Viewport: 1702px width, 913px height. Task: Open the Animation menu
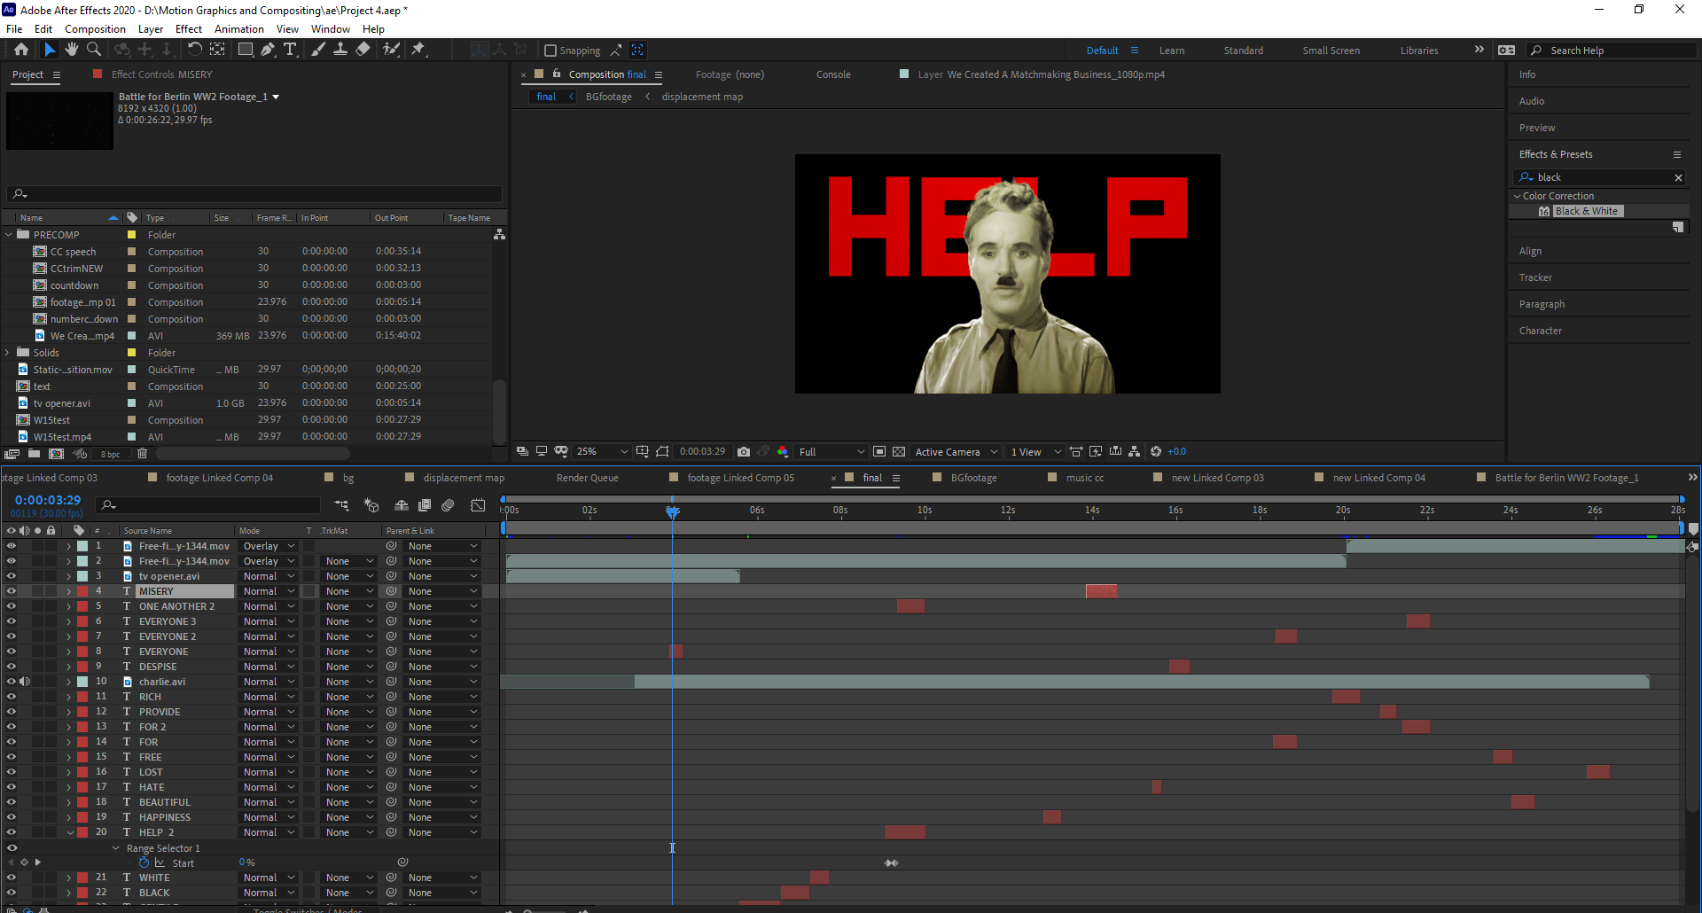click(239, 29)
